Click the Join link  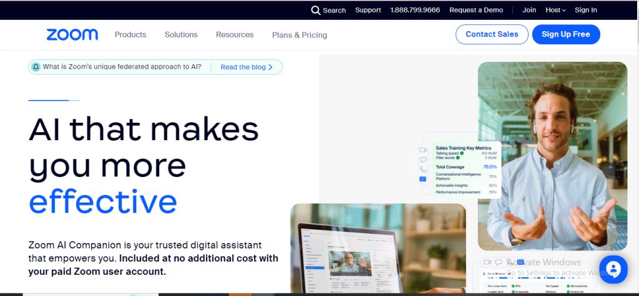(529, 10)
